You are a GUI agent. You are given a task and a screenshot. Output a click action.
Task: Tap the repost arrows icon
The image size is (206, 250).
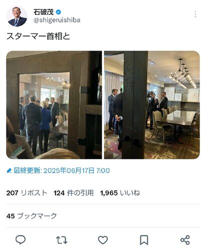(x=62, y=240)
